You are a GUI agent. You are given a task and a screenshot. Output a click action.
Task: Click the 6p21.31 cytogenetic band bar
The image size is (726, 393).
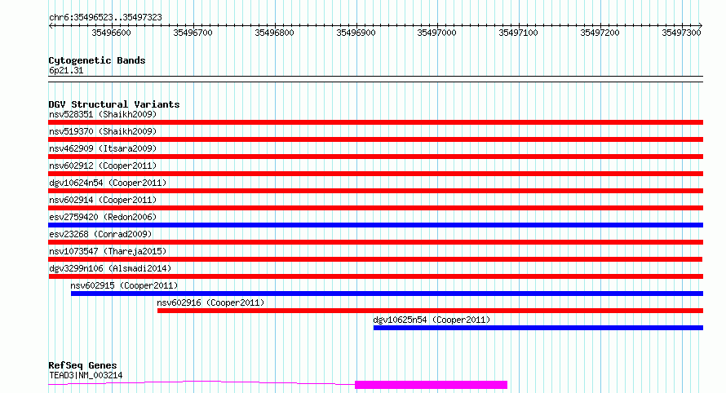click(x=375, y=79)
